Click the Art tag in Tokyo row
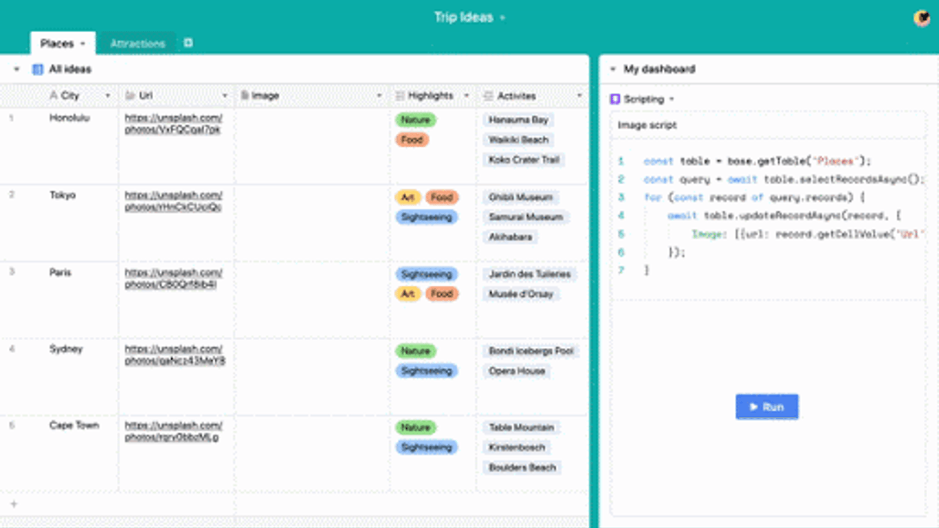Viewport: 939px width, 528px height. click(x=408, y=197)
